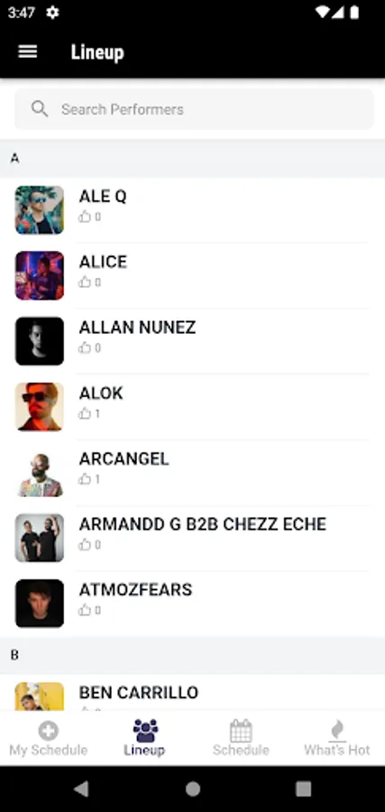Switch to My Schedule tab
Image resolution: width=385 pixels, height=812 pixels.
[48, 738]
